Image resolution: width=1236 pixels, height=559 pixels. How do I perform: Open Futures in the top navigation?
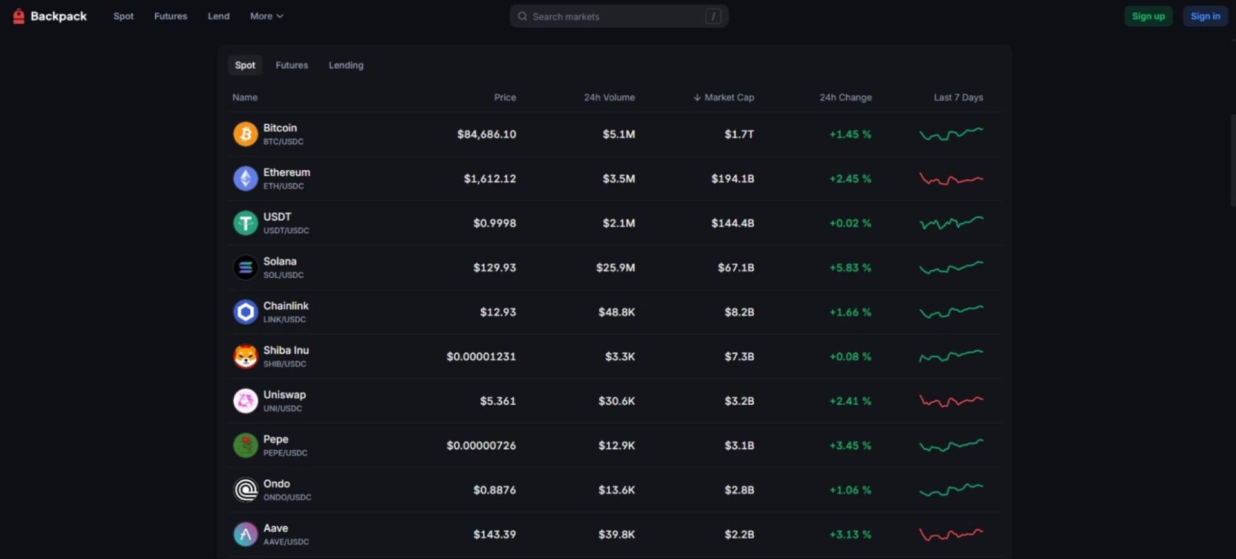[171, 16]
